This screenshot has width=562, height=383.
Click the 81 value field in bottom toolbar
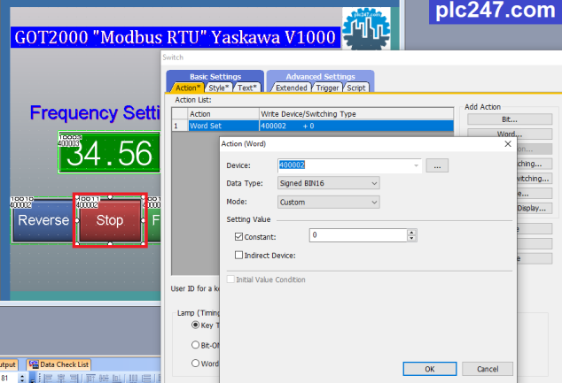10,378
